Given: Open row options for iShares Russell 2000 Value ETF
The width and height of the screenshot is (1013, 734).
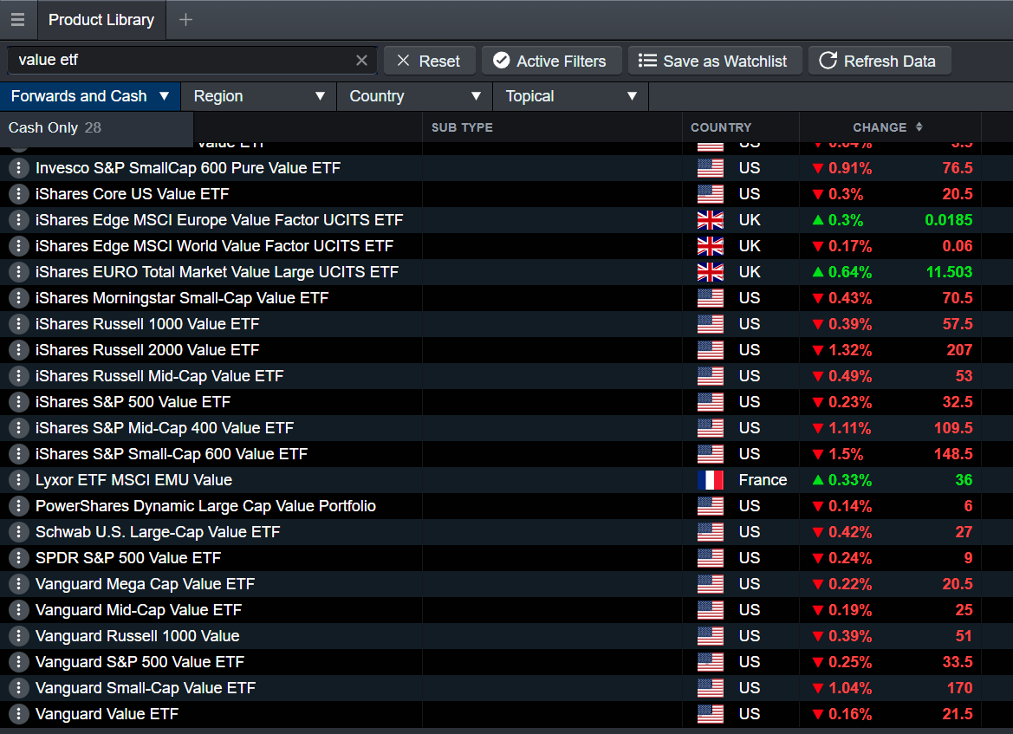Looking at the screenshot, I should (x=19, y=350).
